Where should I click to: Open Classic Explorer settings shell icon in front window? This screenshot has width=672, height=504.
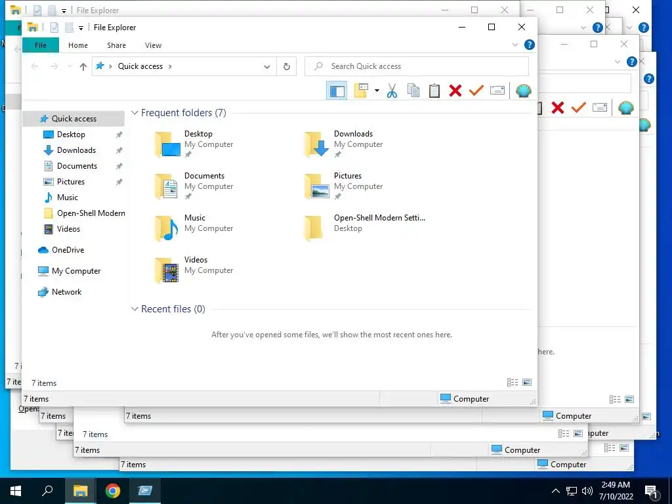click(523, 91)
